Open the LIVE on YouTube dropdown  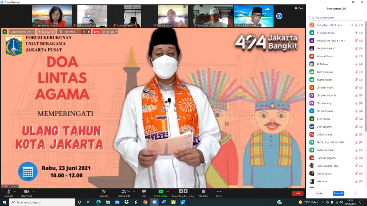pyautogui.click(x=109, y=32)
